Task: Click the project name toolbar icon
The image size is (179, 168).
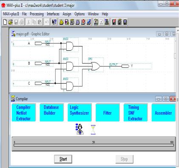Action: 96,22
